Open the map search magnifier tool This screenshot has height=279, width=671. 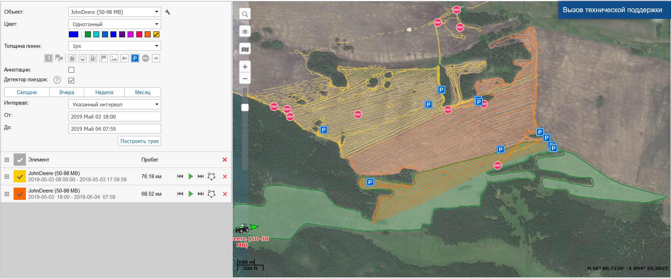[x=245, y=14]
